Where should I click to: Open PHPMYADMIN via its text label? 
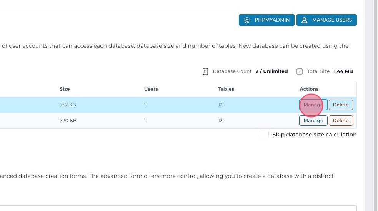pos(272,20)
